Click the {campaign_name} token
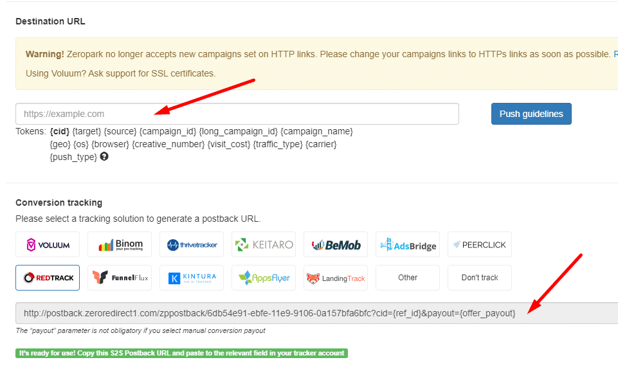Viewport: 618px width, 369px height. [x=316, y=131]
